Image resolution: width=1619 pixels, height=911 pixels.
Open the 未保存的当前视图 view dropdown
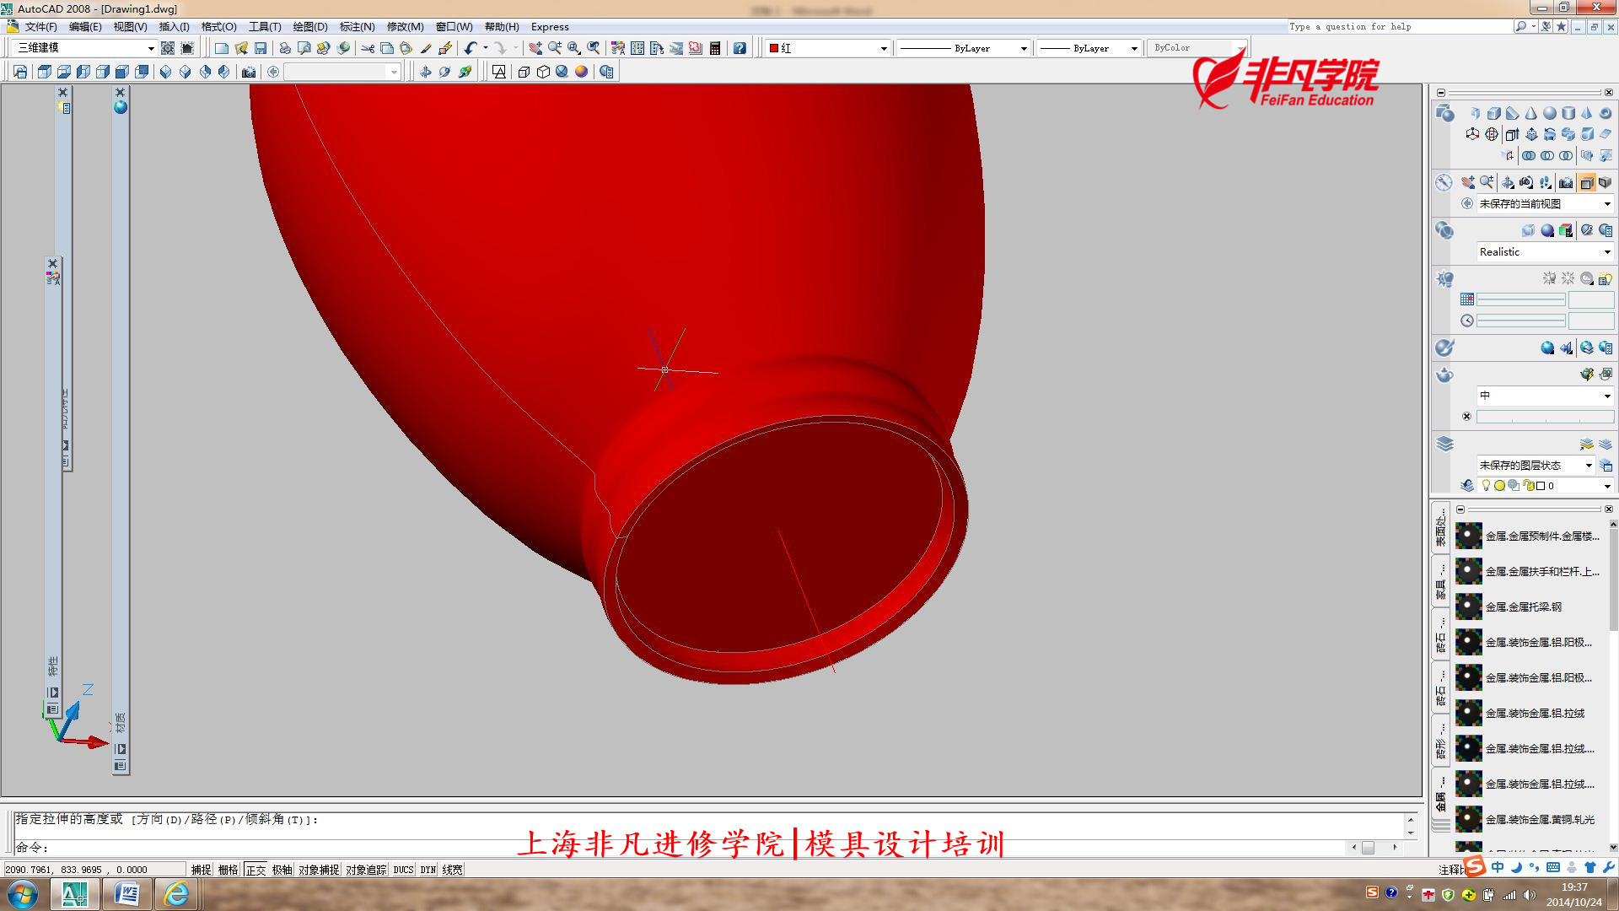point(1544,203)
